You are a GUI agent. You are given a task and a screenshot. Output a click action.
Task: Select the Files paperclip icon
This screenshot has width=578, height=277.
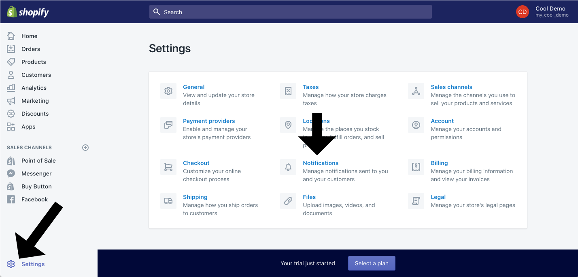[288, 201]
